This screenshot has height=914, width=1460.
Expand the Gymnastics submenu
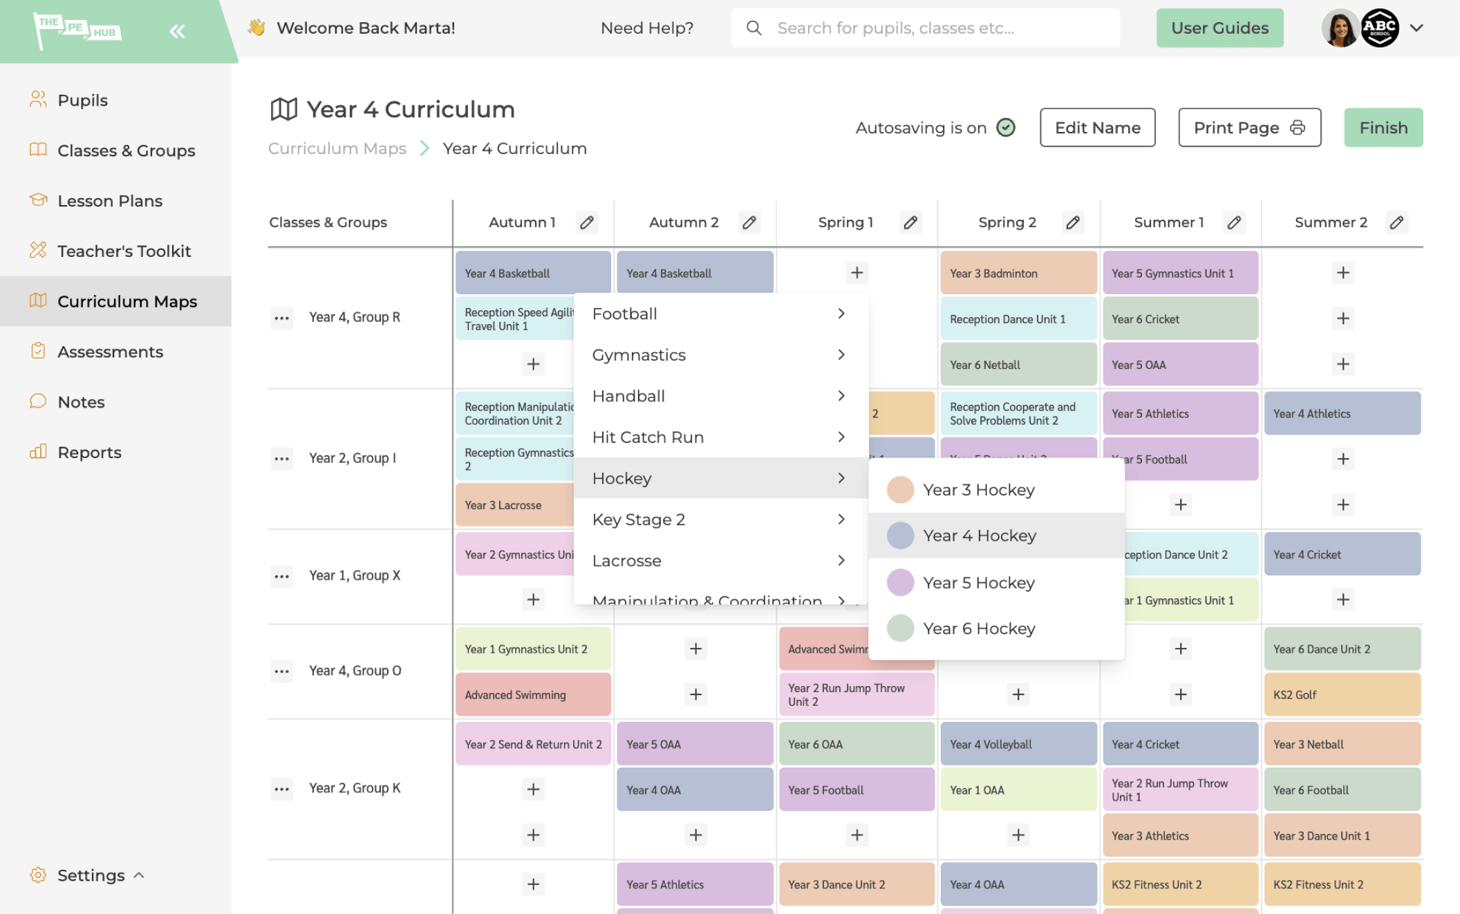tap(720, 355)
